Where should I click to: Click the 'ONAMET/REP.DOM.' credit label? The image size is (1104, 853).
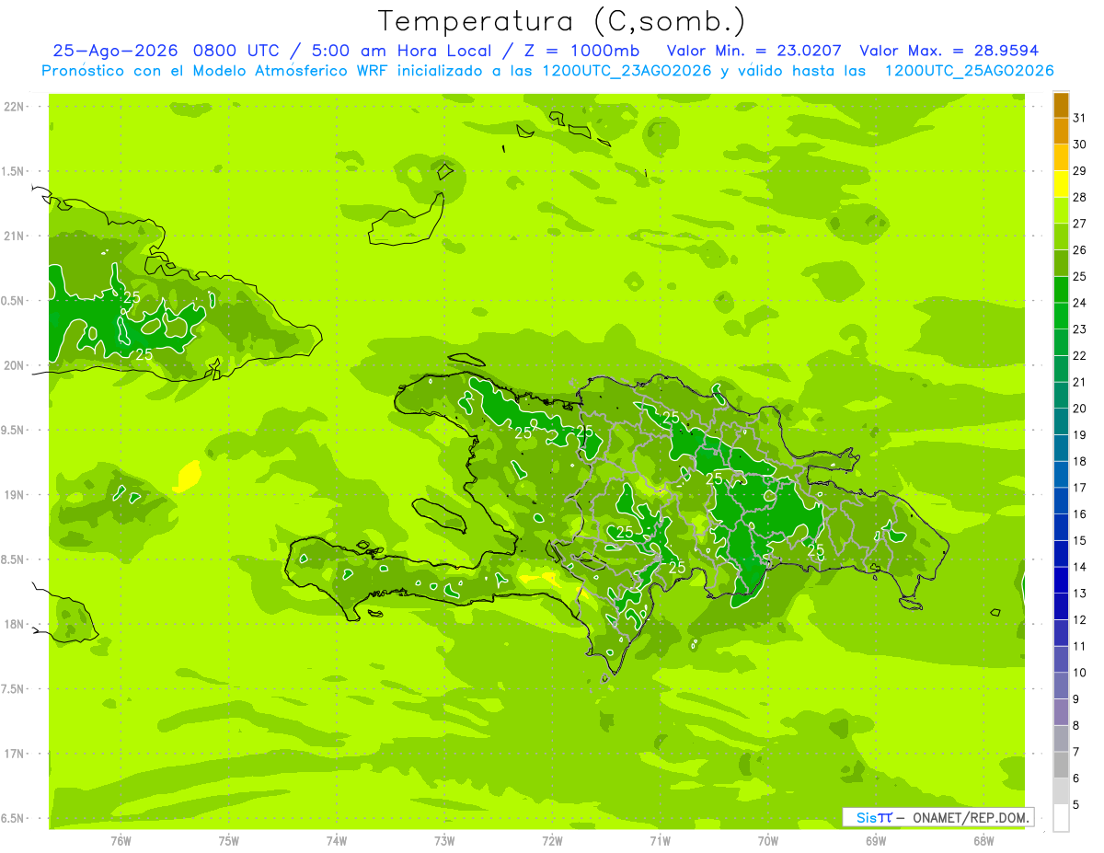point(971,817)
